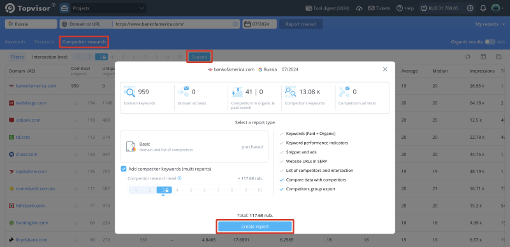Select level 5 in dialog research slider
Viewport: 510px width, 247px height.
[x=191, y=190]
